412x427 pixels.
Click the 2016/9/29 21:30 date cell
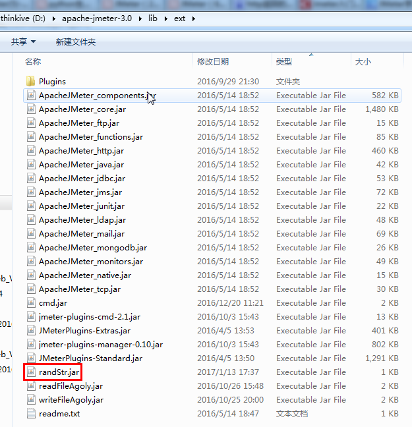click(228, 82)
